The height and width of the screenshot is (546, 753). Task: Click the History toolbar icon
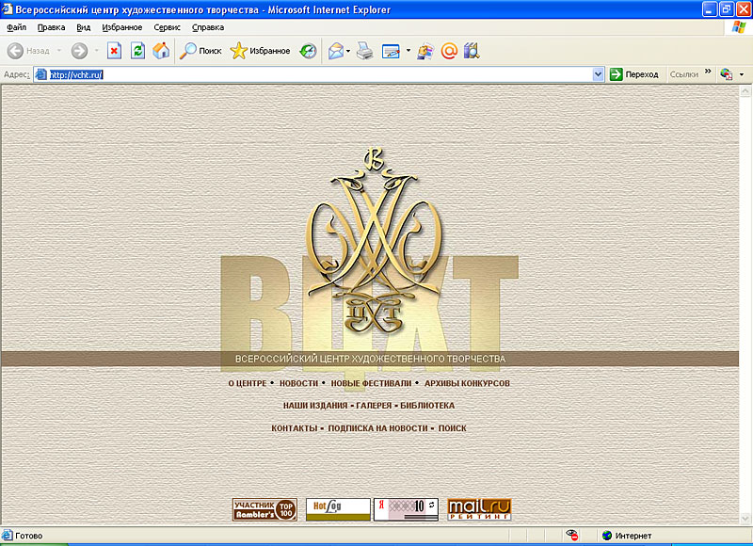308,51
